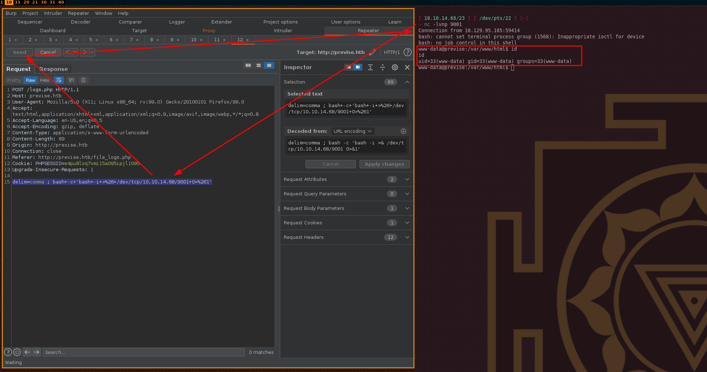This screenshot has height=372, width=707.
Task: Add decoding step plus icon
Action: tap(403, 131)
